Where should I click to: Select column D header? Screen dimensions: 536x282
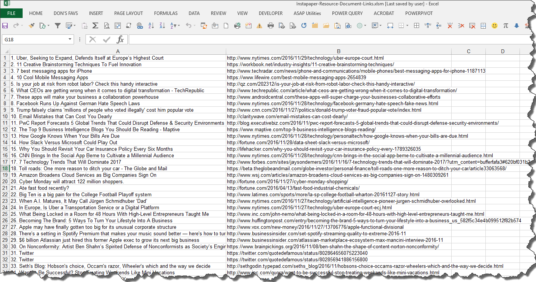(x=503, y=51)
